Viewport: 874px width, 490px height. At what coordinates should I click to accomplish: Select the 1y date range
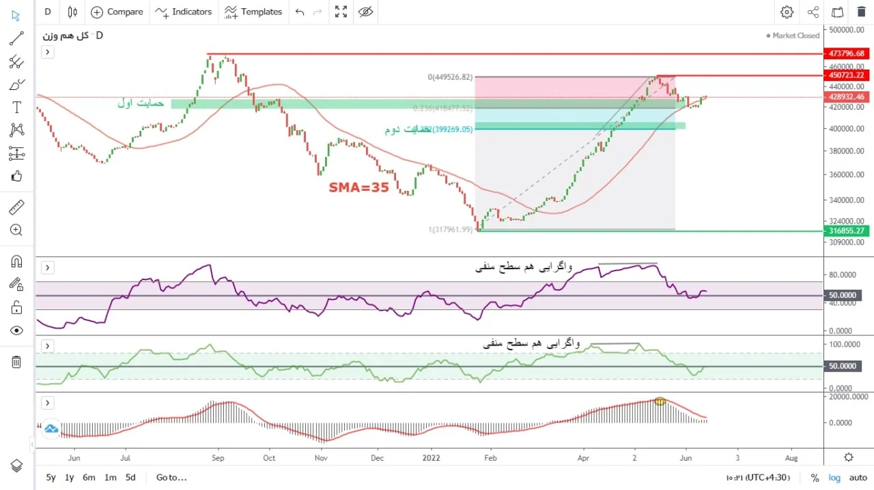point(70,477)
